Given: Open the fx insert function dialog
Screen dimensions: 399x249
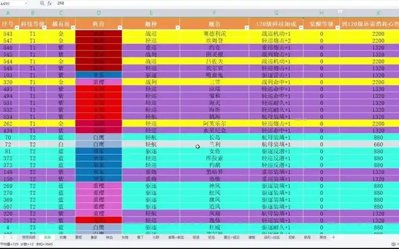Looking at the screenshot, I should 49,3.
